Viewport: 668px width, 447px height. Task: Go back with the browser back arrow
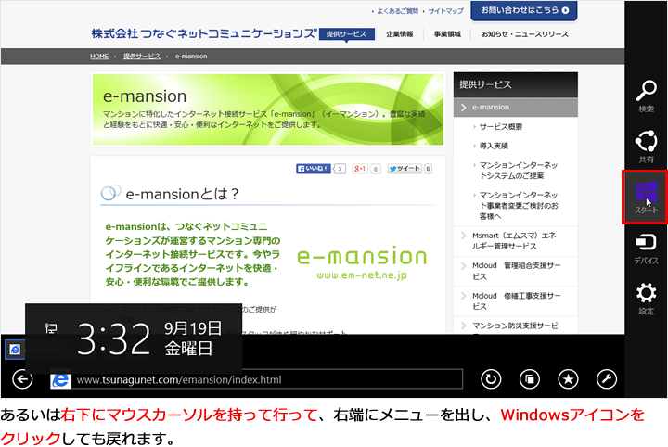pyautogui.click(x=22, y=379)
